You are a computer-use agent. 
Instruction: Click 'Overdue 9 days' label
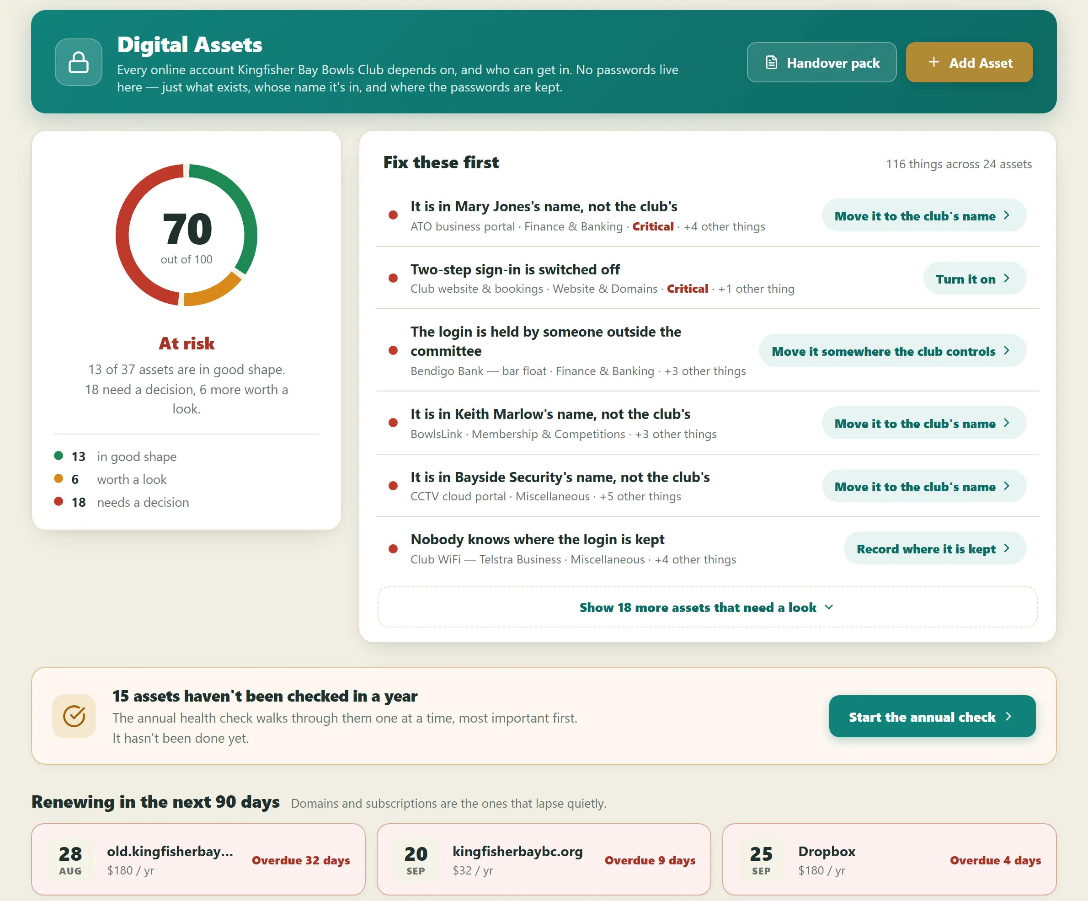(x=650, y=860)
